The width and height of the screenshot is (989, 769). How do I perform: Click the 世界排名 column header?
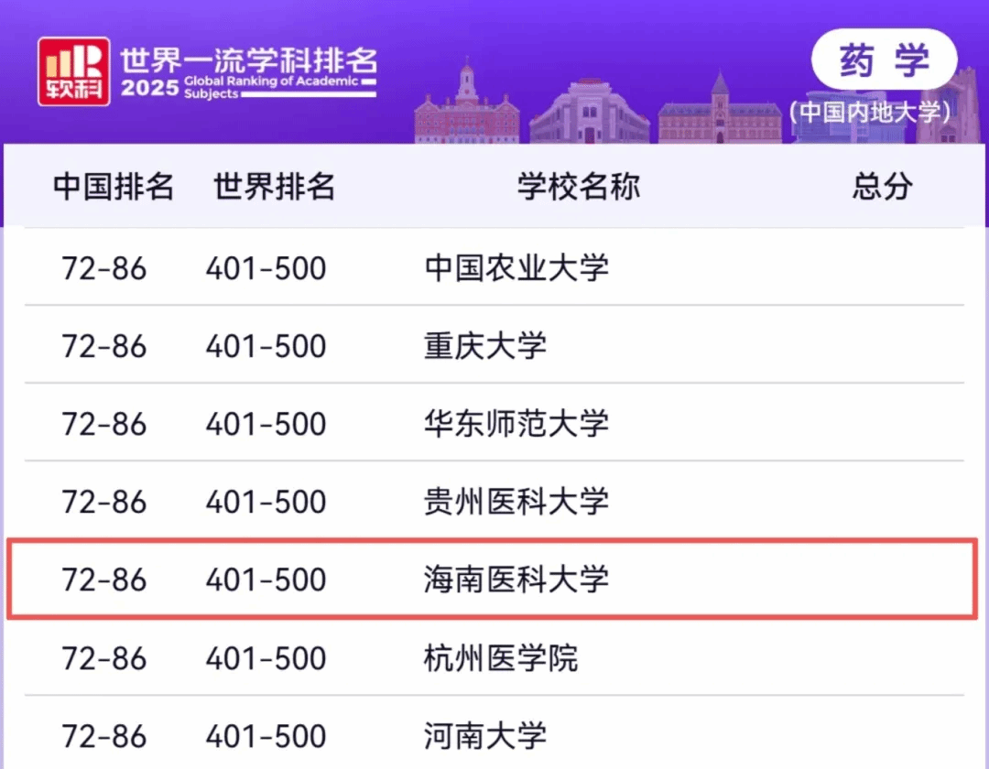pyautogui.click(x=274, y=187)
